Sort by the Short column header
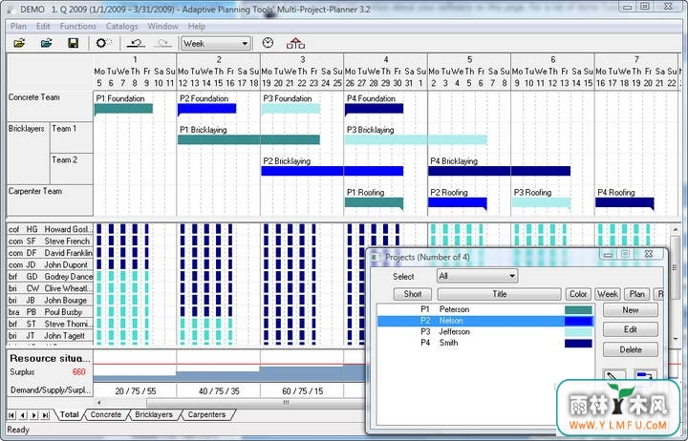 point(413,294)
